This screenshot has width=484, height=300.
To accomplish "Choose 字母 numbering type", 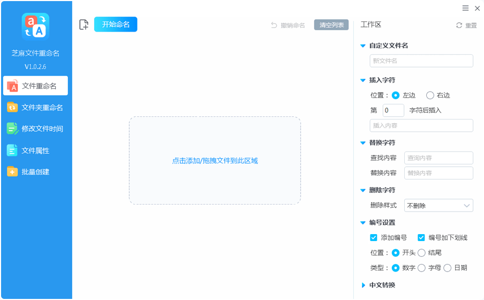I will click(x=422, y=268).
